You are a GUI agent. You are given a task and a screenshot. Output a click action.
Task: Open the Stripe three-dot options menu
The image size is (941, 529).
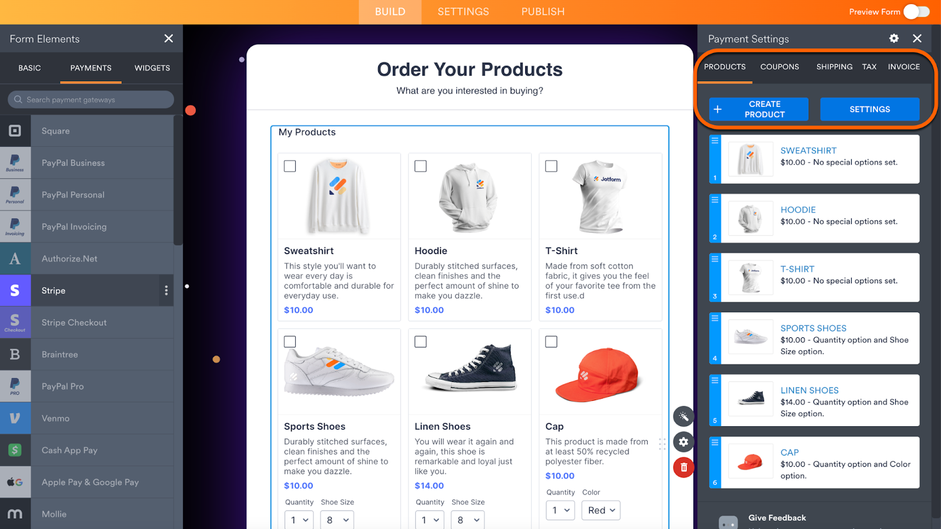click(166, 290)
